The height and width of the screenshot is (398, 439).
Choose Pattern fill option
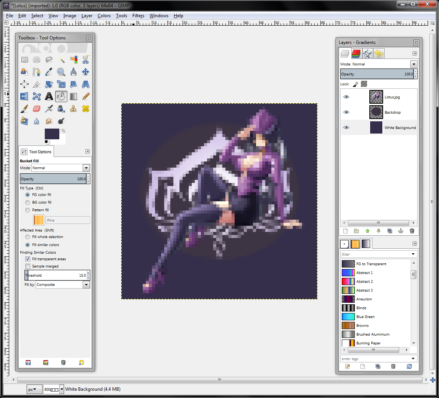click(28, 210)
